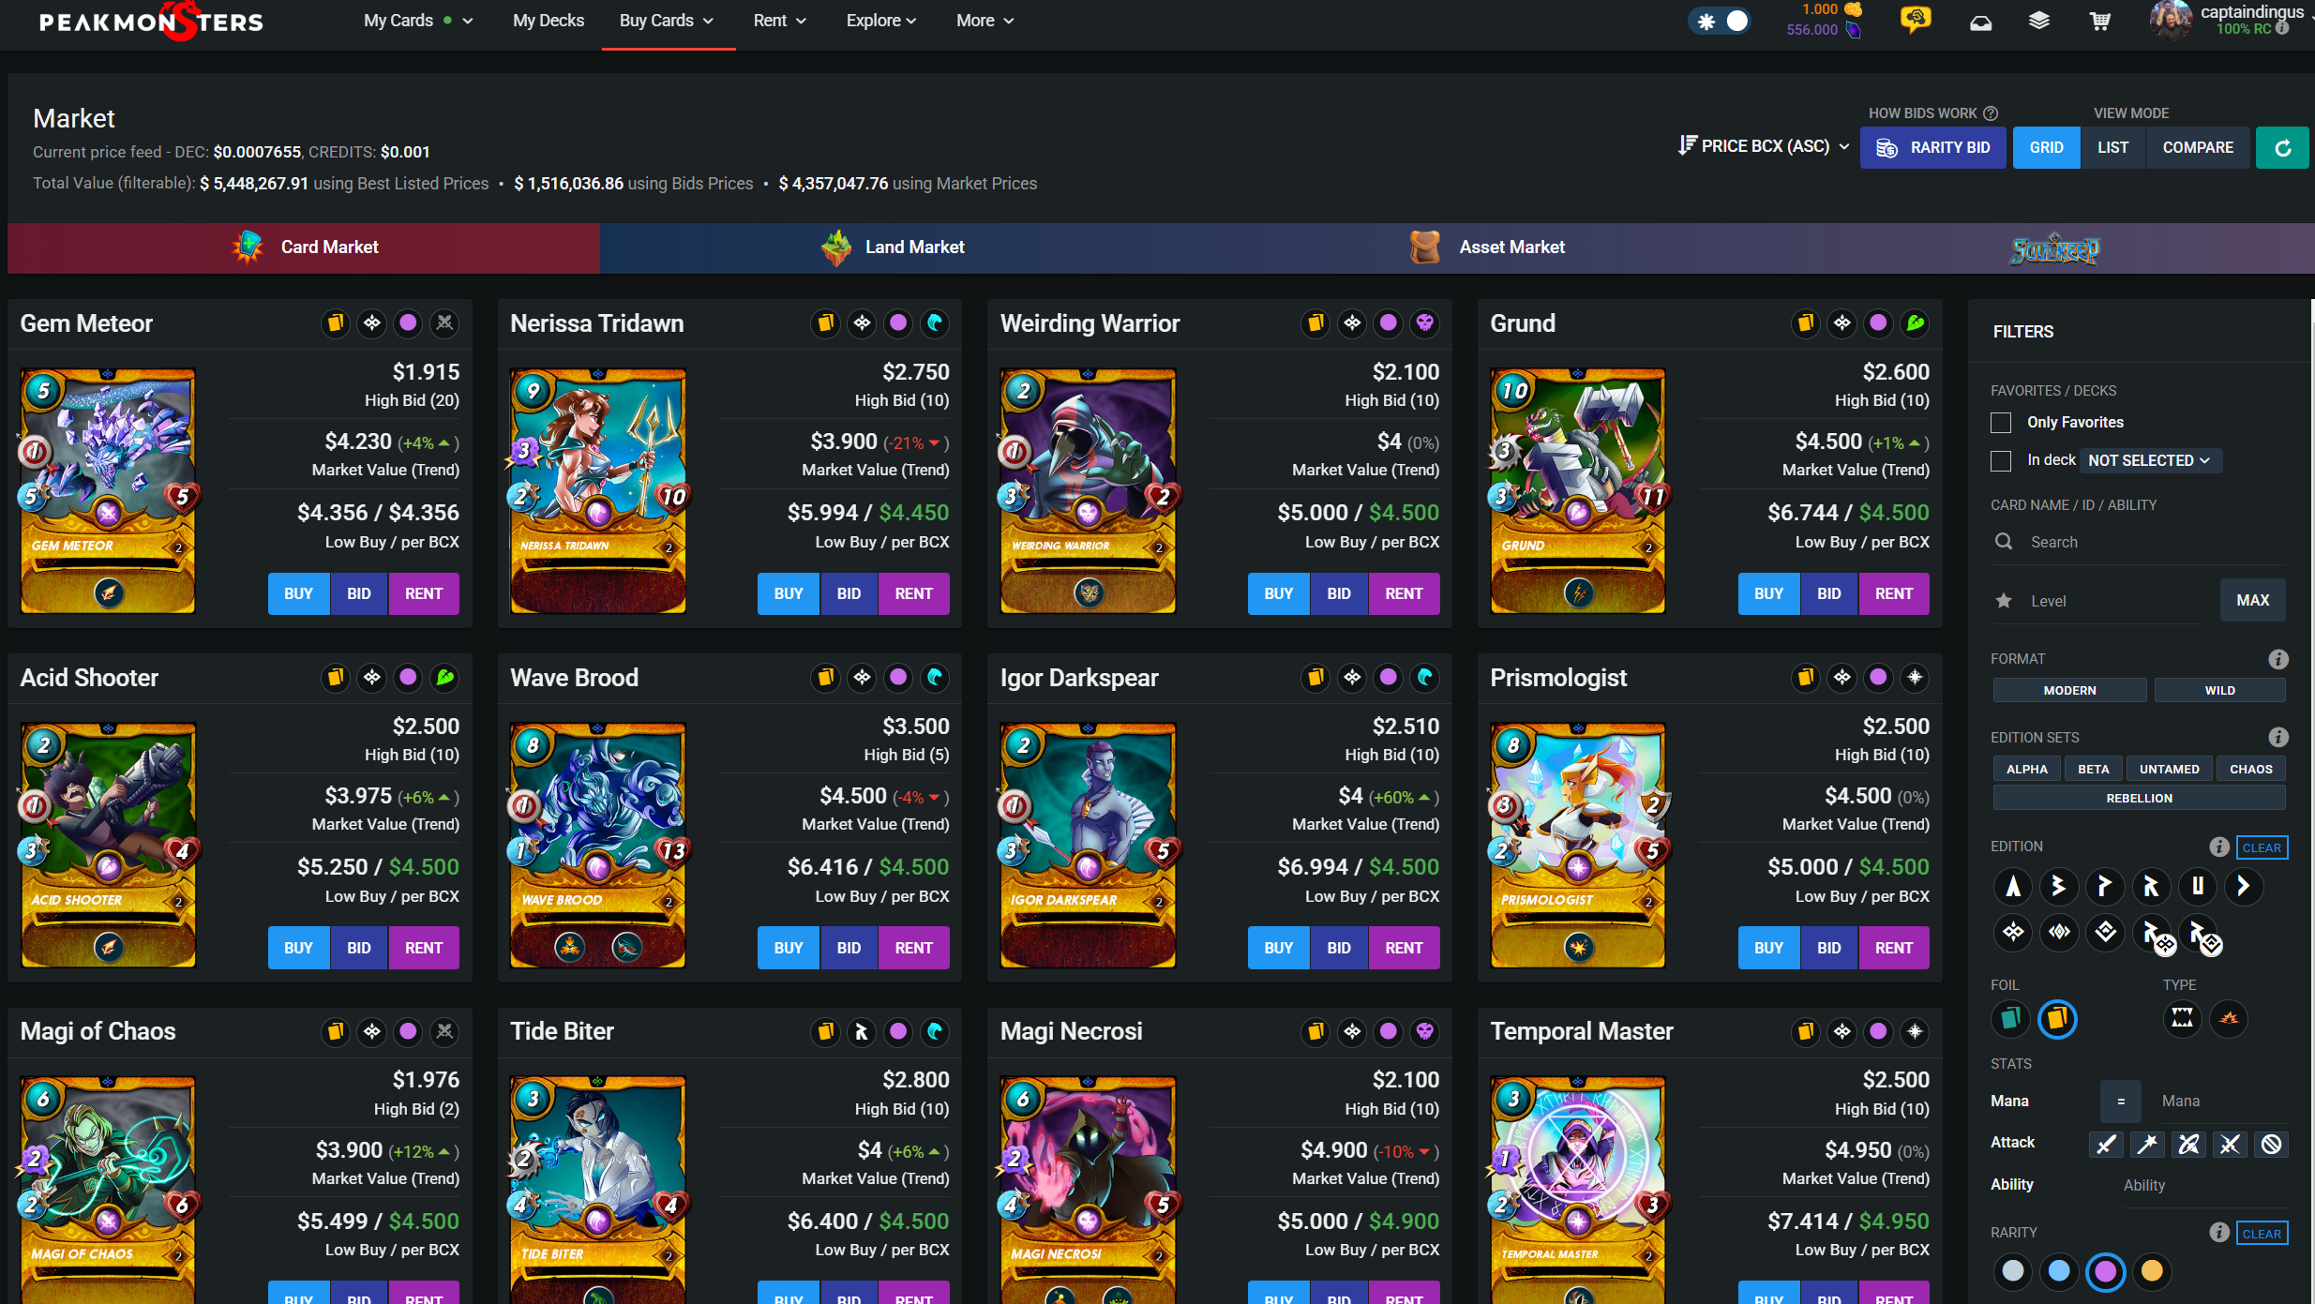Select the legendary gold rarity swatch
This screenshot has height=1304, width=2315.
2152,1271
